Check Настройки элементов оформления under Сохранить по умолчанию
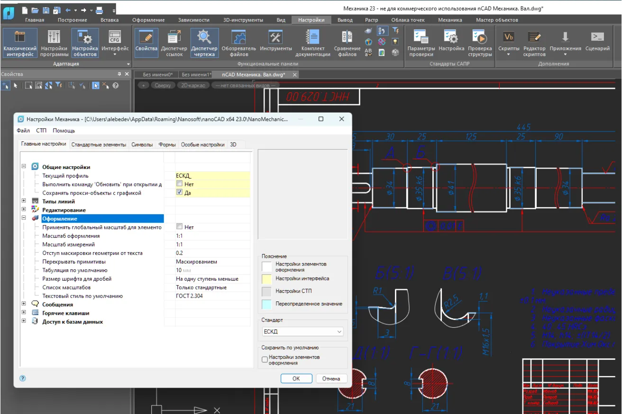The width and height of the screenshot is (622, 414). [x=265, y=360]
